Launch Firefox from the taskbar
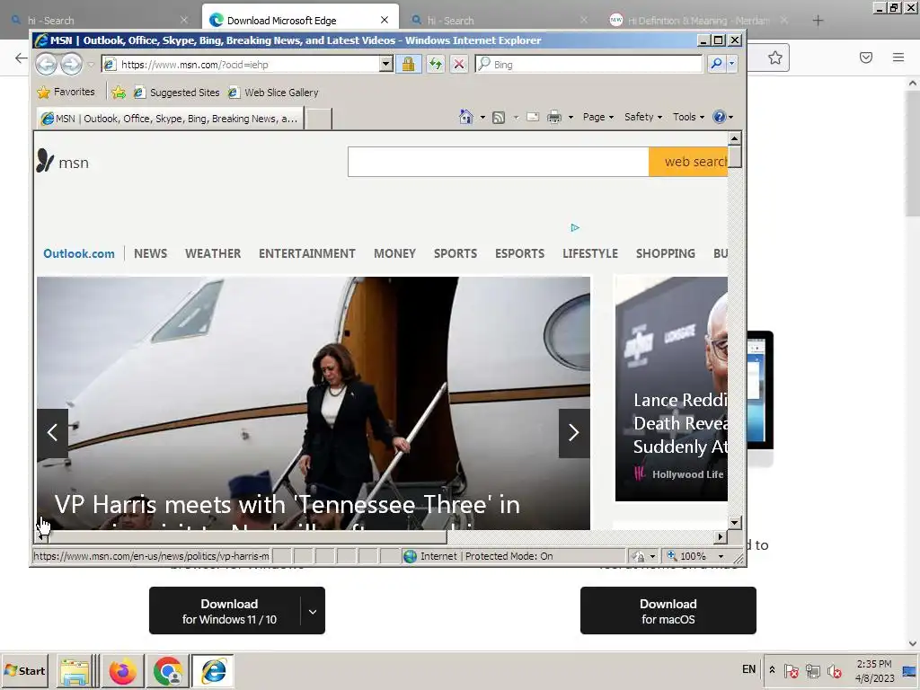 (122, 670)
